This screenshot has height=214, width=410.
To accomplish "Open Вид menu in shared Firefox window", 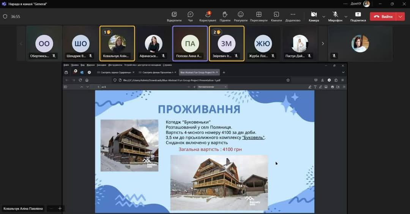I will (x=82, y=65).
